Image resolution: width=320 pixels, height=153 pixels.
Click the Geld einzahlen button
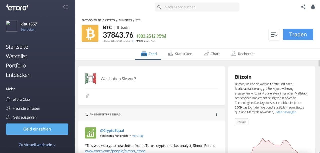pos(37,129)
